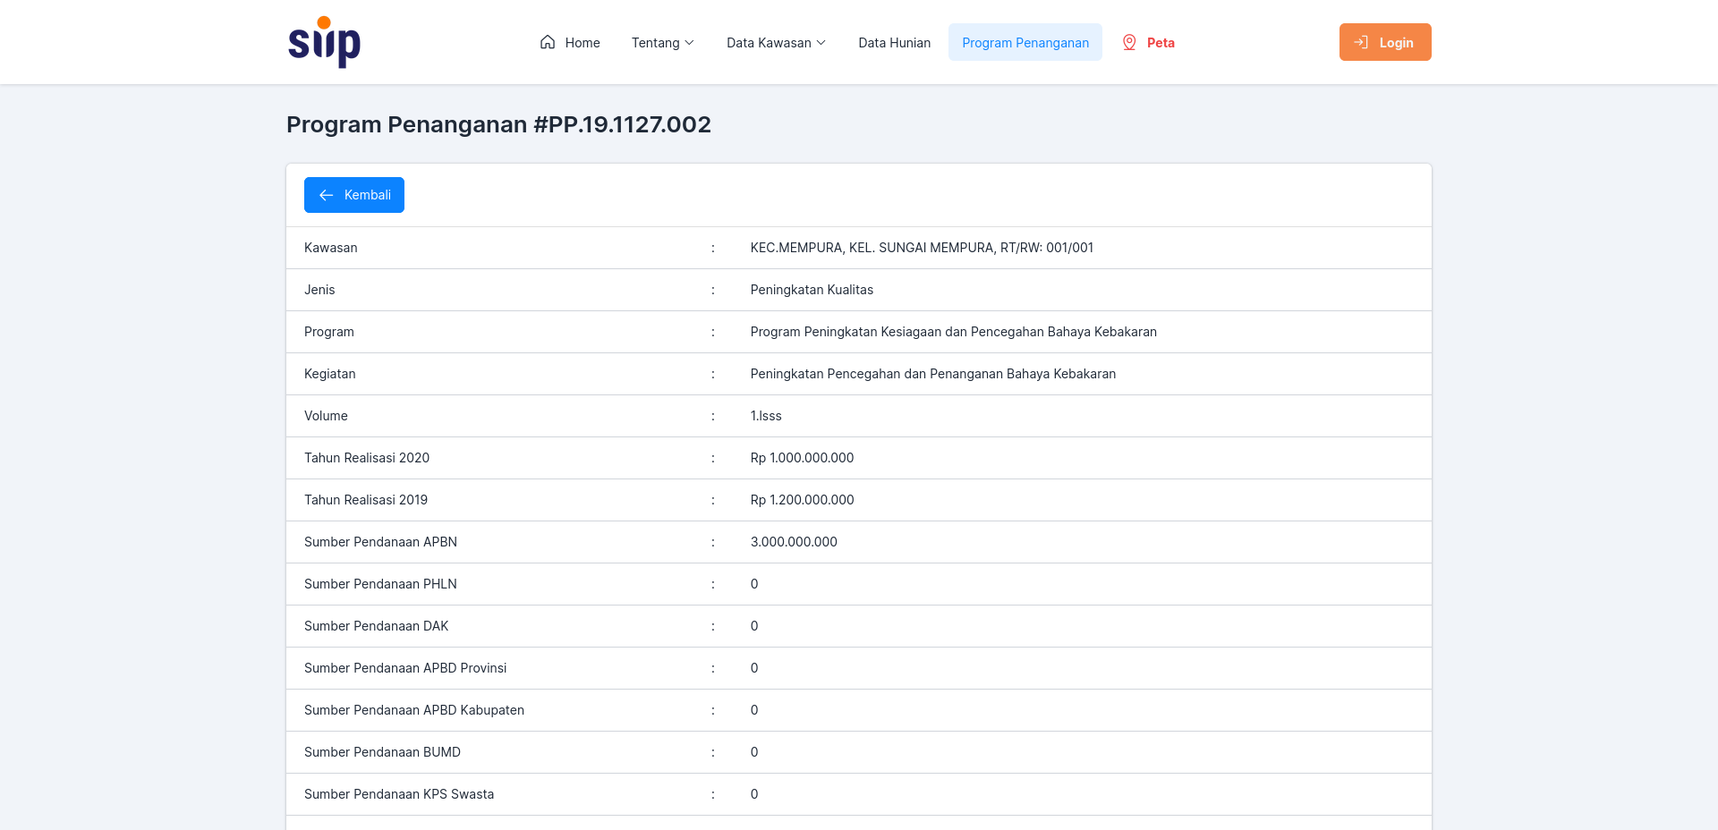
Task: Click the Program row label
Action: pyautogui.click(x=329, y=332)
